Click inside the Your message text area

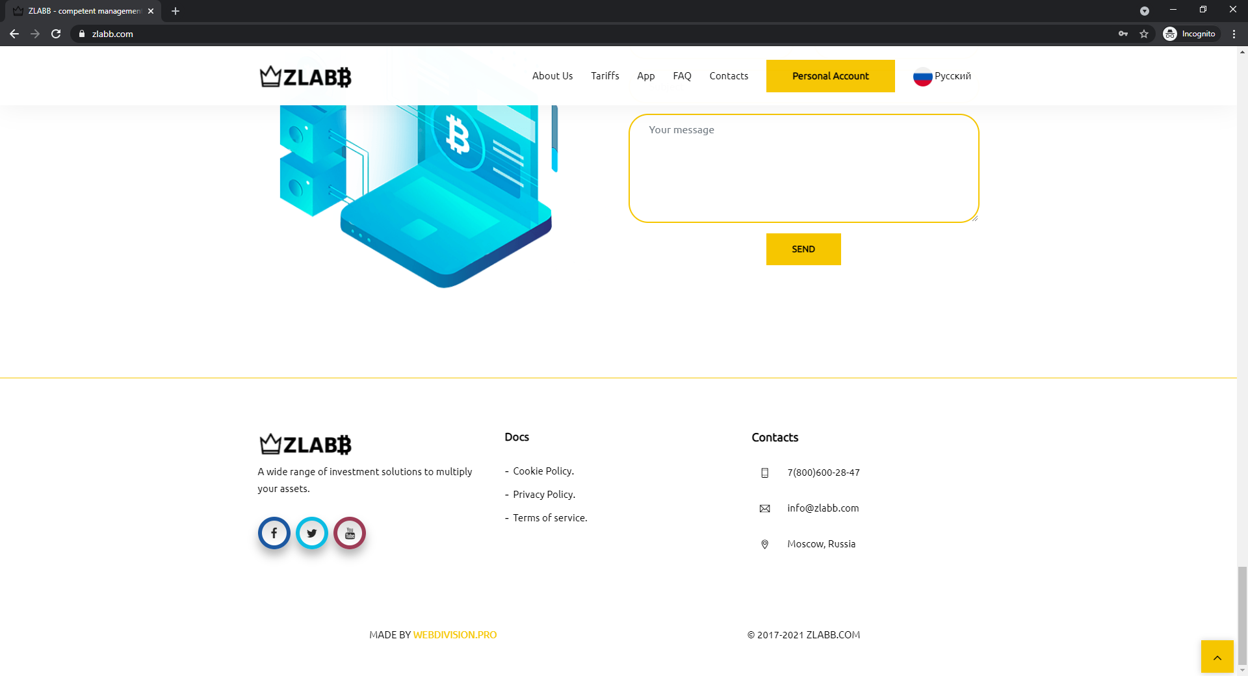803,169
